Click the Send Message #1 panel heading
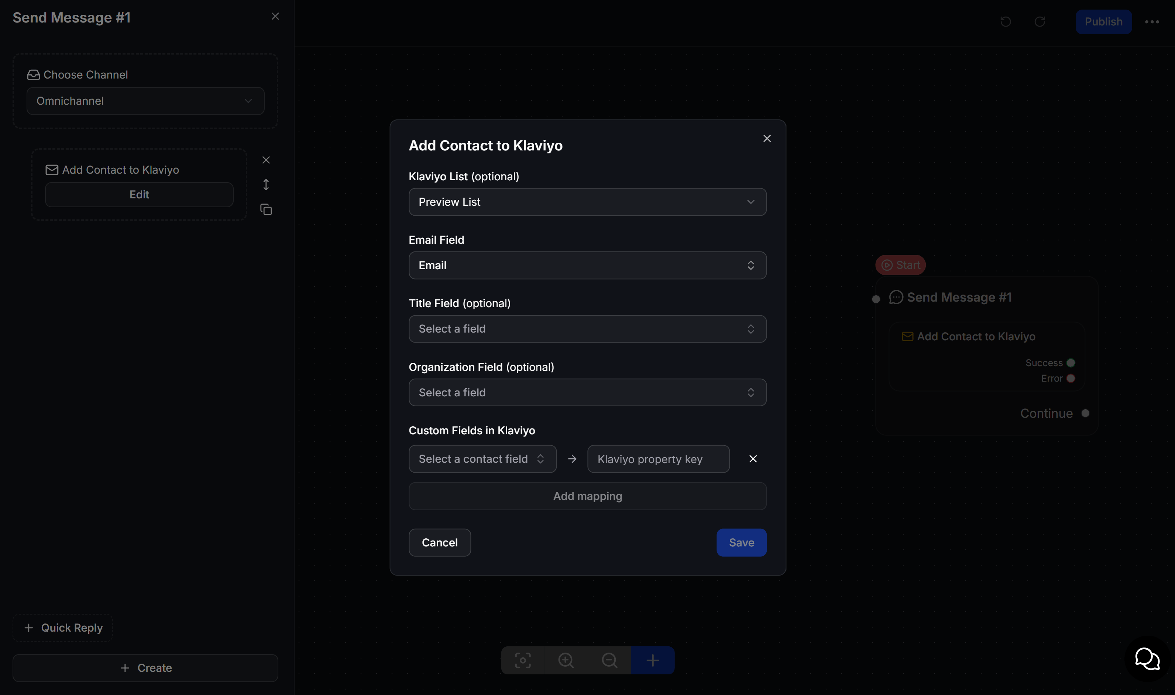Viewport: 1175px width, 695px height. point(71,17)
